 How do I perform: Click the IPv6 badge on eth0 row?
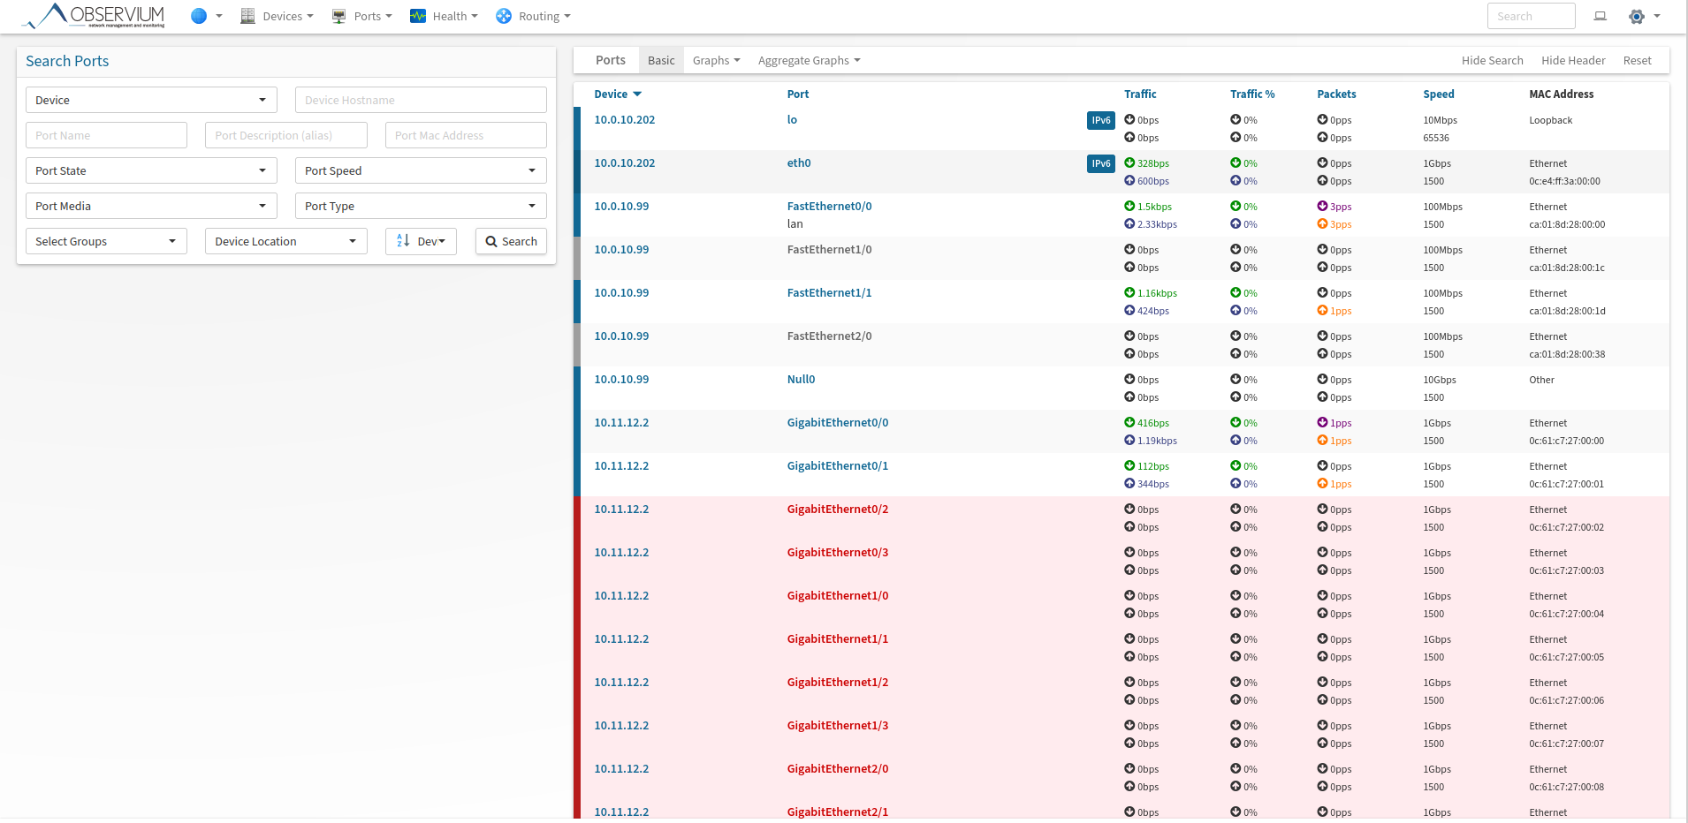pos(1100,163)
